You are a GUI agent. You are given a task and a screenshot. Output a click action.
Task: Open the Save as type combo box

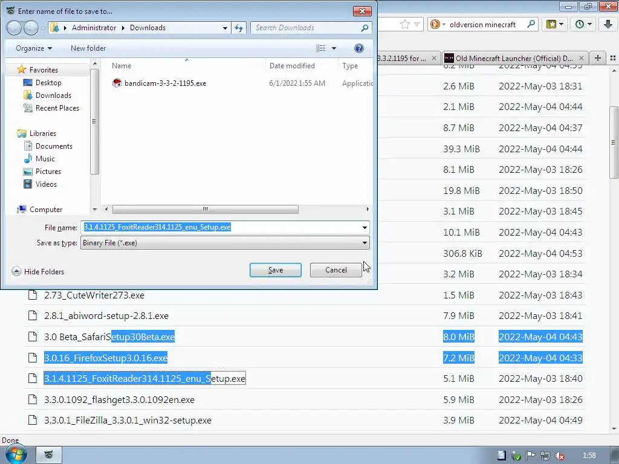pos(225,243)
